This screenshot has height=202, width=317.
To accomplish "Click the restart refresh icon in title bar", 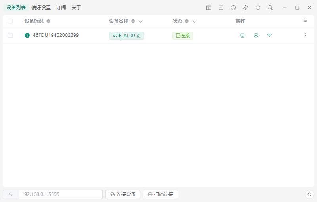I will 258,8.
